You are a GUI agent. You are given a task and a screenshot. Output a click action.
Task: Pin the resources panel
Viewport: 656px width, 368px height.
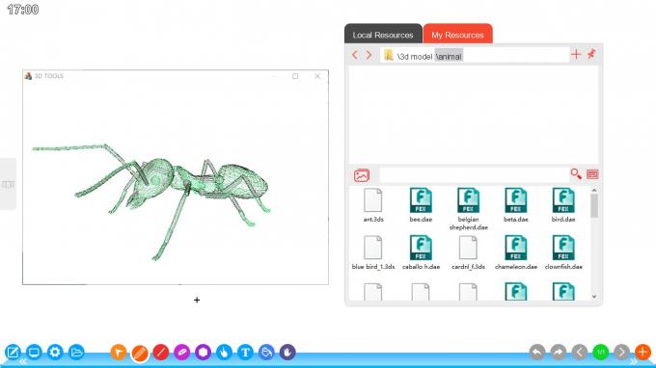(x=591, y=54)
